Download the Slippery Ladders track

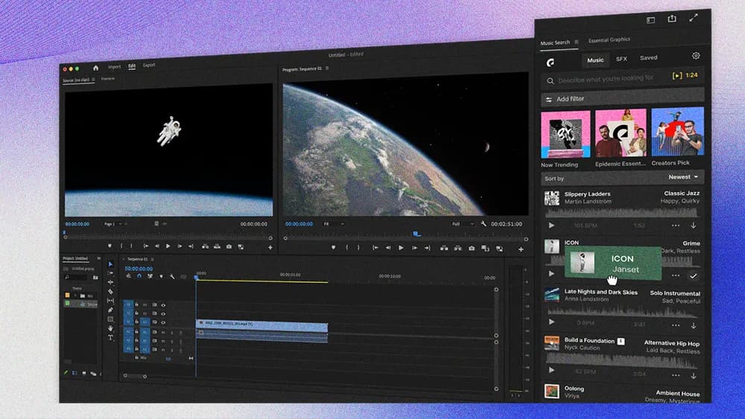coord(694,226)
